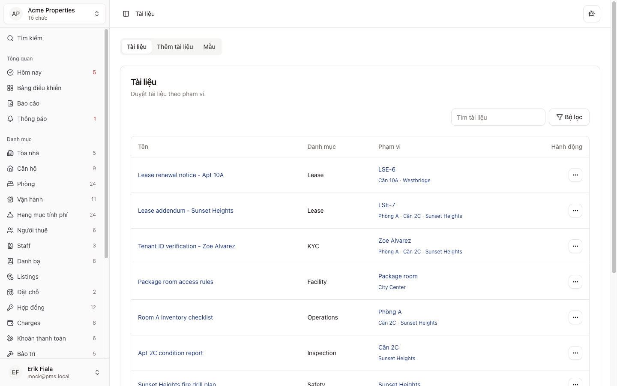Open the Bộ lọc filter options
The height and width of the screenshot is (386, 617).
click(x=569, y=117)
